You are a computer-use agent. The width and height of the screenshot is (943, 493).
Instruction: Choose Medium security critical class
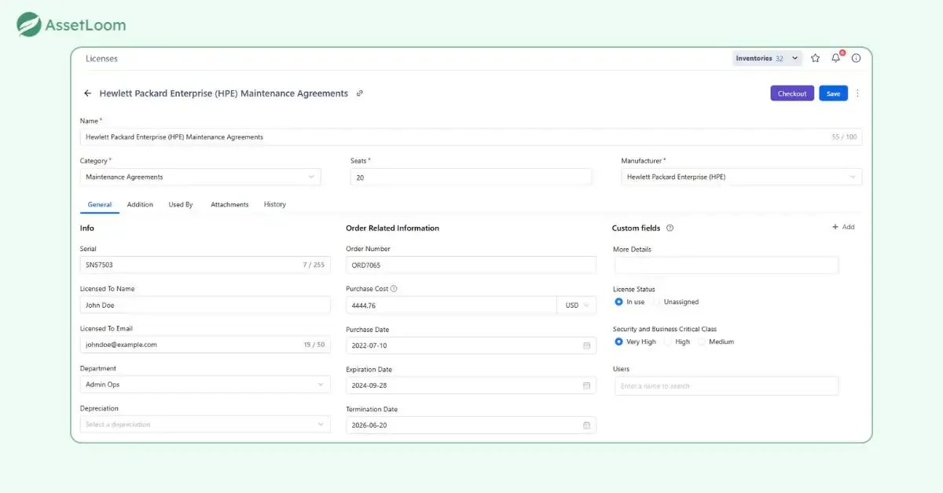(703, 342)
